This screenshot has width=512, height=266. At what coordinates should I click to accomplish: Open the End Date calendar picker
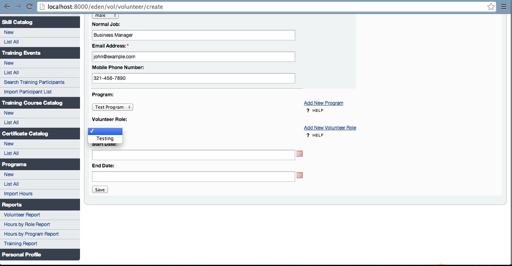pyautogui.click(x=300, y=175)
